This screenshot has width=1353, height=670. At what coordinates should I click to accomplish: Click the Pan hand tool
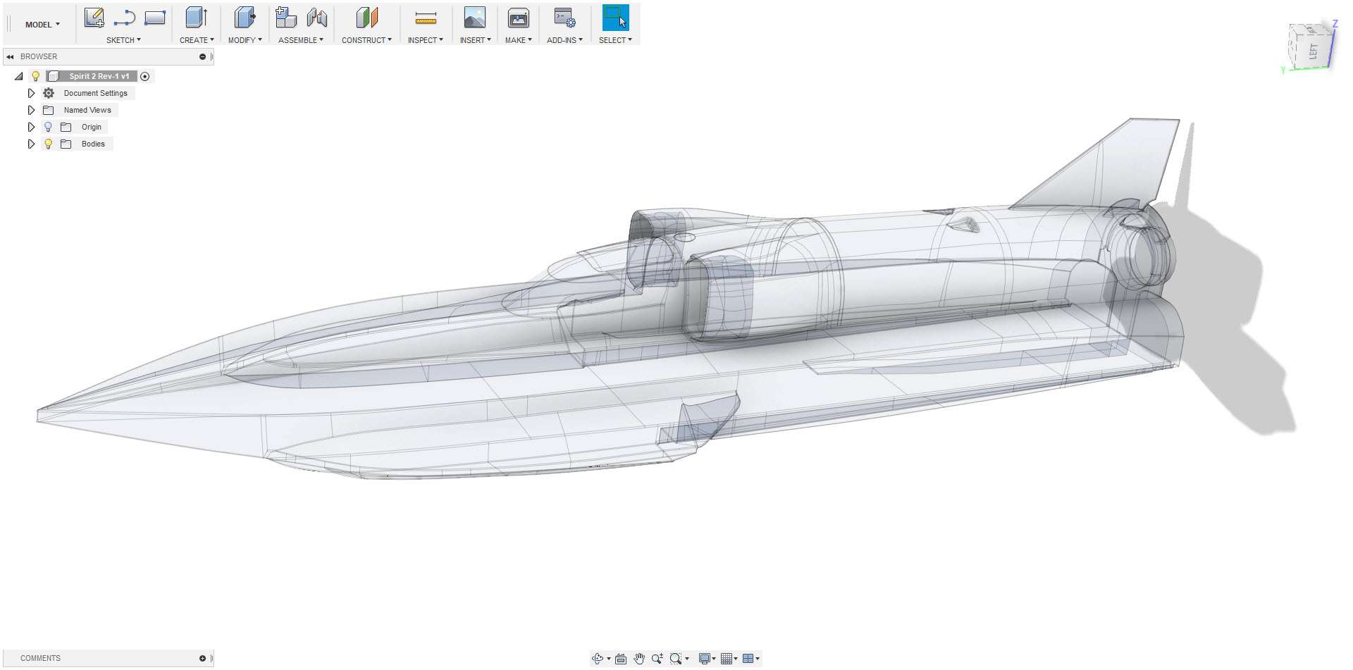tap(638, 659)
